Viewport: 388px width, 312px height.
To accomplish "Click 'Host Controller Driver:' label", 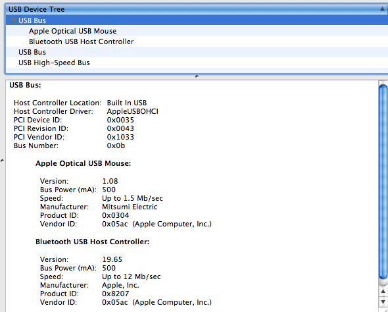I will click(53, 111).
